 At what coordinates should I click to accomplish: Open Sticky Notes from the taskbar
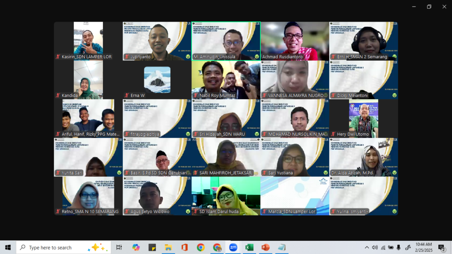pyautogui.click(x=152, y=247)
